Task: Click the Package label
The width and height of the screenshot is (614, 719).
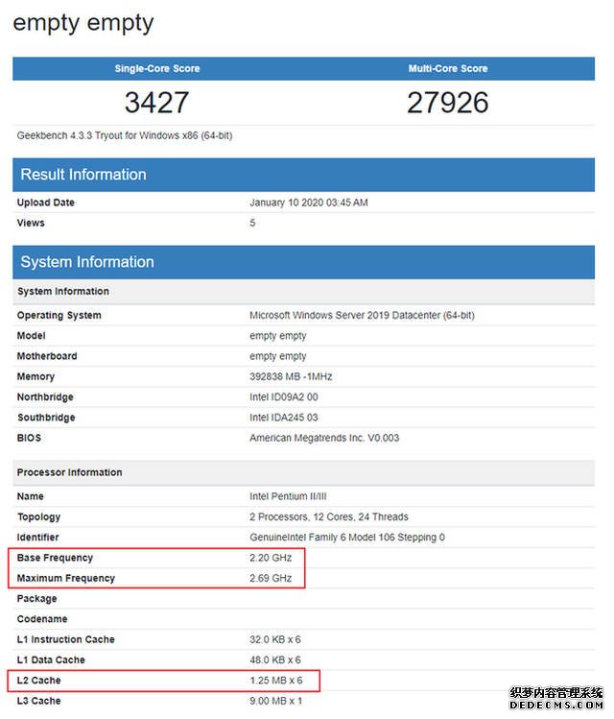Action: click(x=37, y=599)
